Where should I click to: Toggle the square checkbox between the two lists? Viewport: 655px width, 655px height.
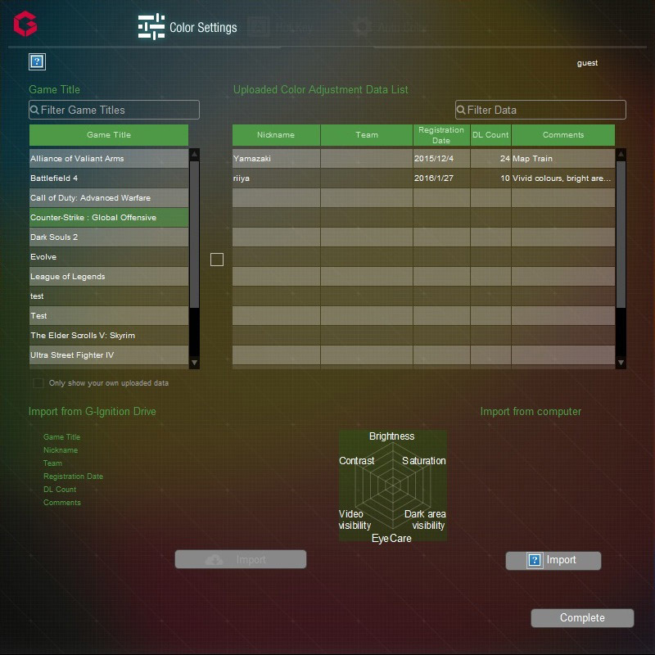pos(217,260)
